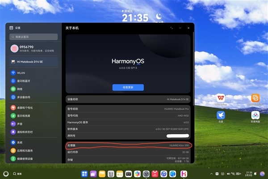Click the Settings gear icon in the dock
268x179 pixels.
(146, 174)
